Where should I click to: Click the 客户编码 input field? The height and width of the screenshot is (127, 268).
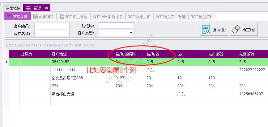52,26
